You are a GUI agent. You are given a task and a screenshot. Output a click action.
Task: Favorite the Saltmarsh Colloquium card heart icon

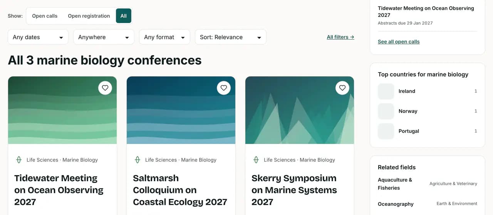coord(224,88)
